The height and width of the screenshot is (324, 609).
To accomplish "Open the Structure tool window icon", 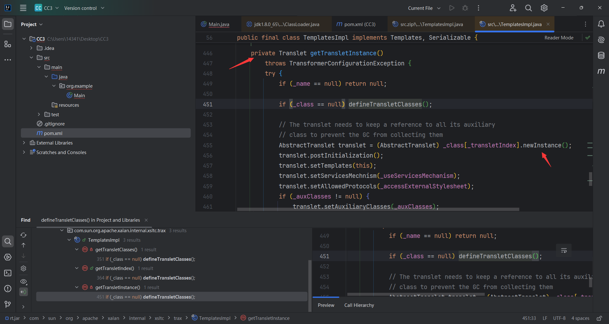I will pos(8,44).
